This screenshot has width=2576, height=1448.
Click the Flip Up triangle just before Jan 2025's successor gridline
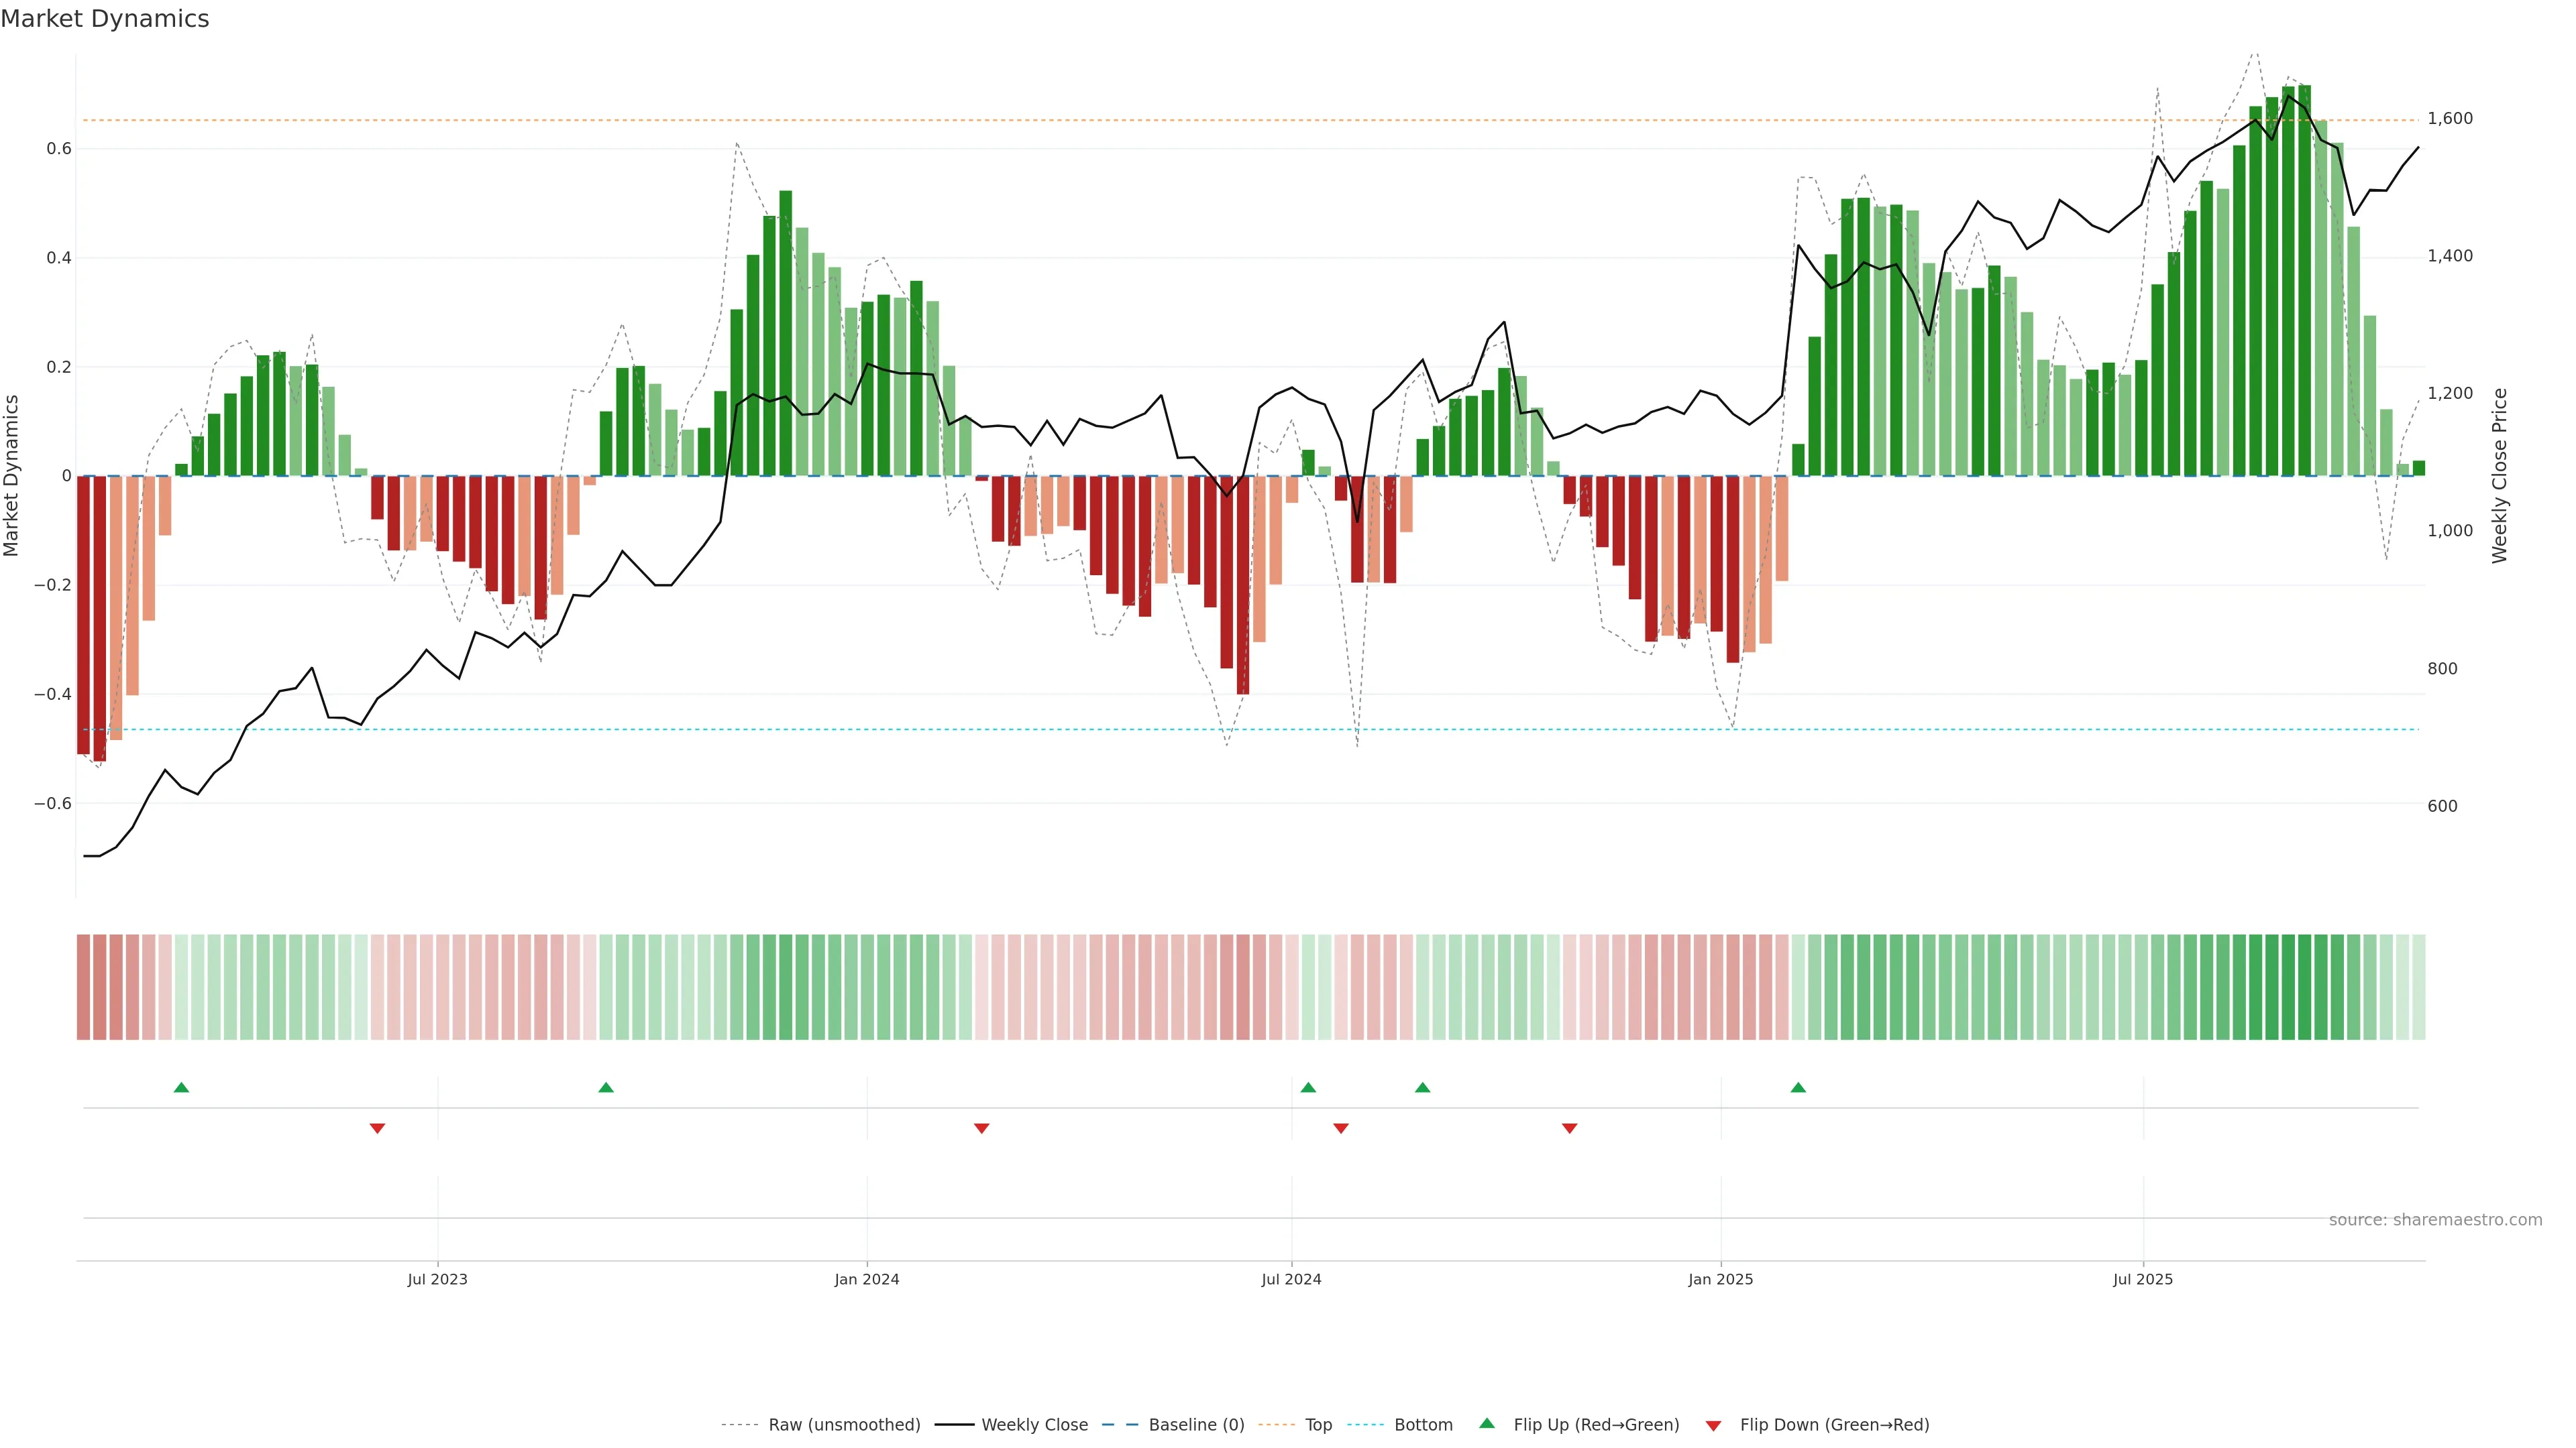pyautogui.click(x=1798, y=1087)
